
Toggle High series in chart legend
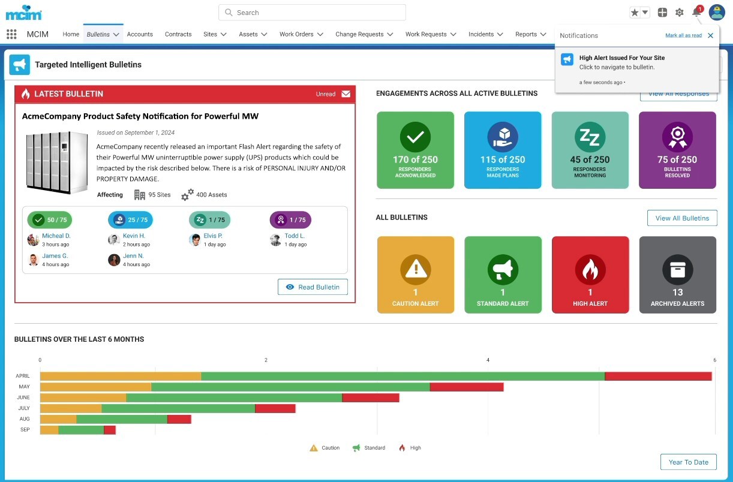click(x=410, y=448)
